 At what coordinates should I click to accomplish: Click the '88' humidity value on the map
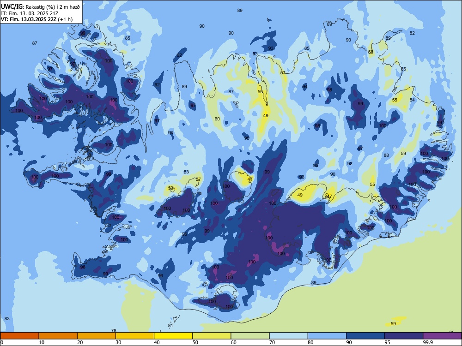(386, 155)
